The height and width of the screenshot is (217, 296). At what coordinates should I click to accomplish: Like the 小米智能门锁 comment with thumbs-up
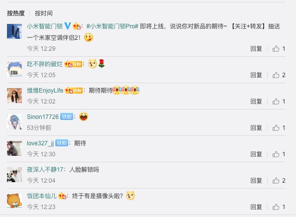tap(276, 49)
